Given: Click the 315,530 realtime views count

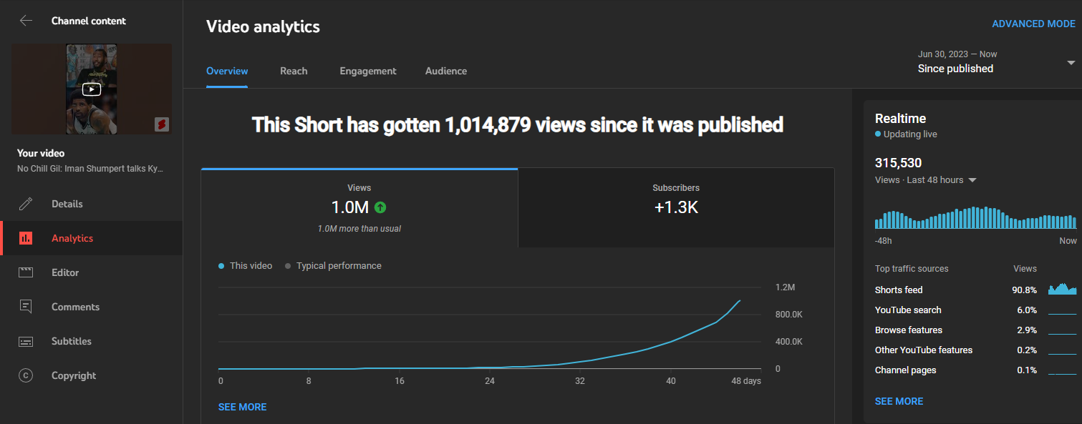Looking at the screenshot, I should 898,163.
